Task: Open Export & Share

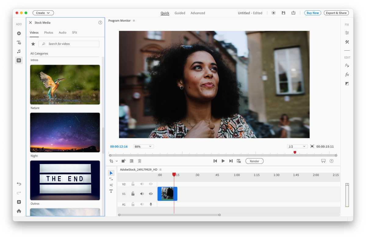Action: tap(336, 13)
